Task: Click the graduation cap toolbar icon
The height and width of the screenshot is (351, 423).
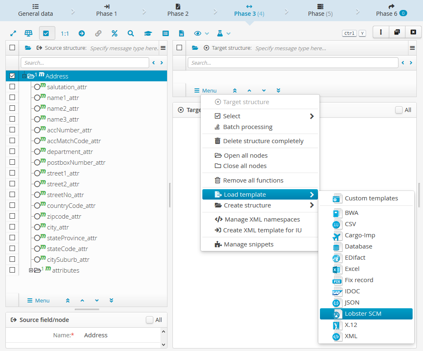Action: point(148,34)
